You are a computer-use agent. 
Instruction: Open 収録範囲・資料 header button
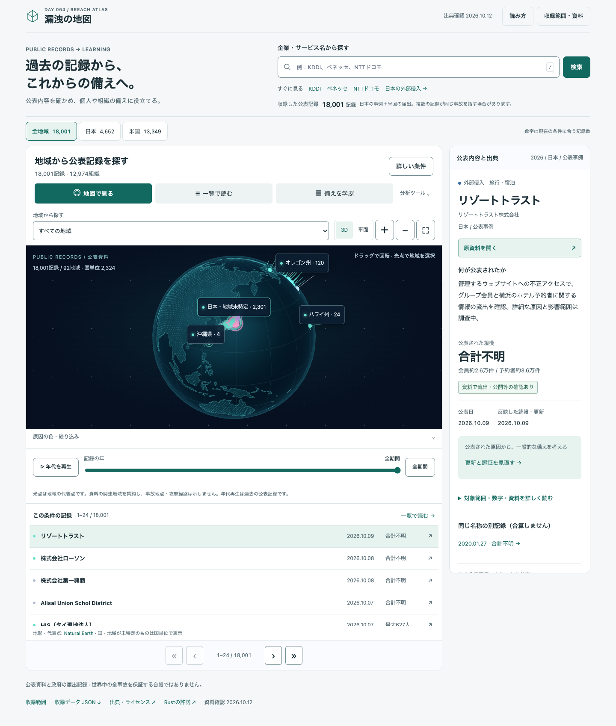(563, 16)
